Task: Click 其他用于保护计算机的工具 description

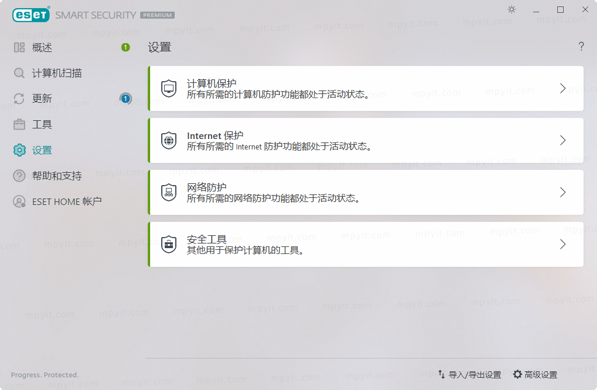Action: point(245,250)
